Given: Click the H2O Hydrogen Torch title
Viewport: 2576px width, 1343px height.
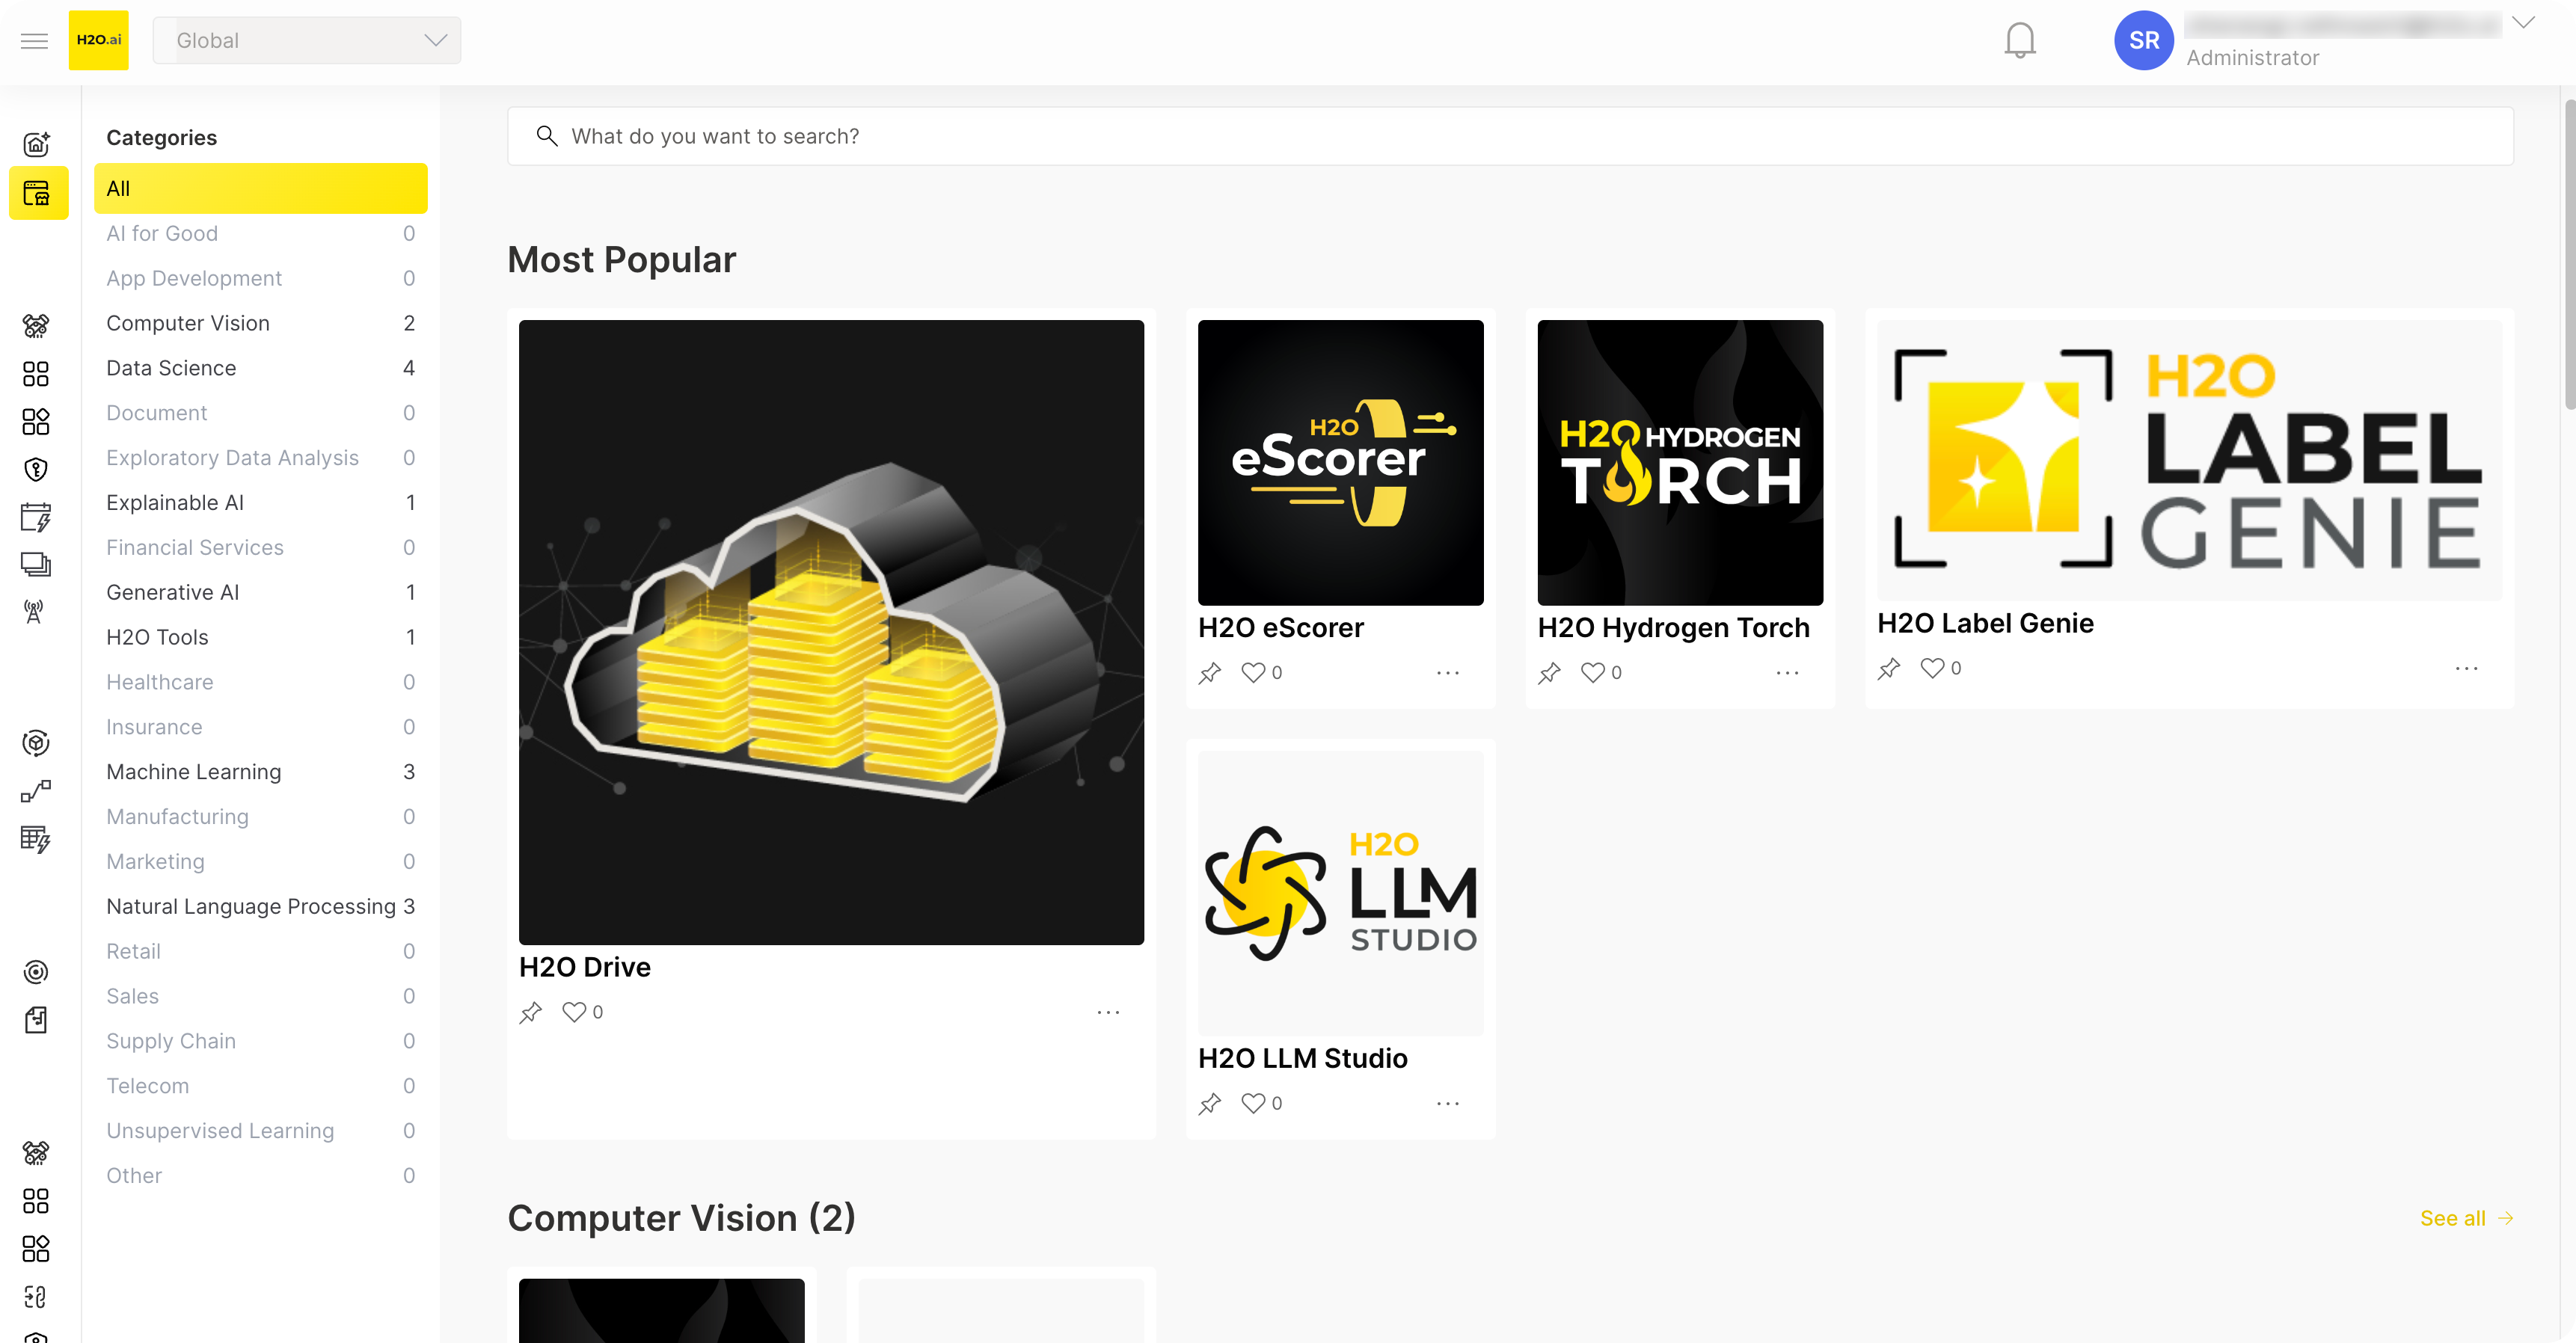Looking at the screenshot, I should [x=1673, y=627].
